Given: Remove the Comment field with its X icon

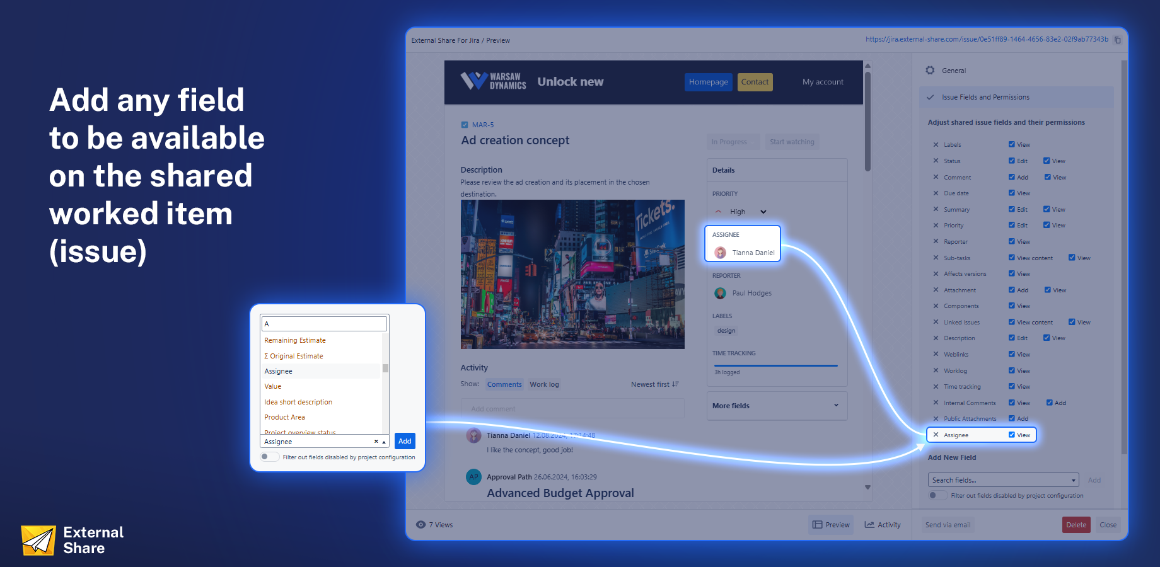Looking at the screenshot, I should [936, 177].
